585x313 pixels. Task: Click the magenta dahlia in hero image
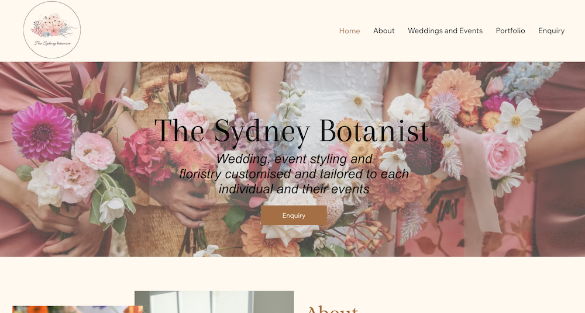(42, 132)
